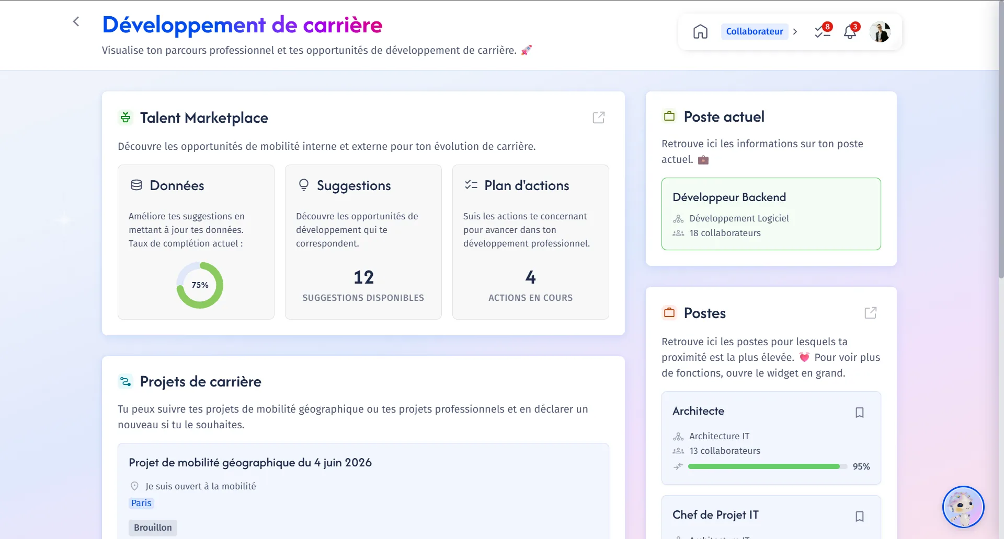Open the chatbot assistant avatar

963,507
